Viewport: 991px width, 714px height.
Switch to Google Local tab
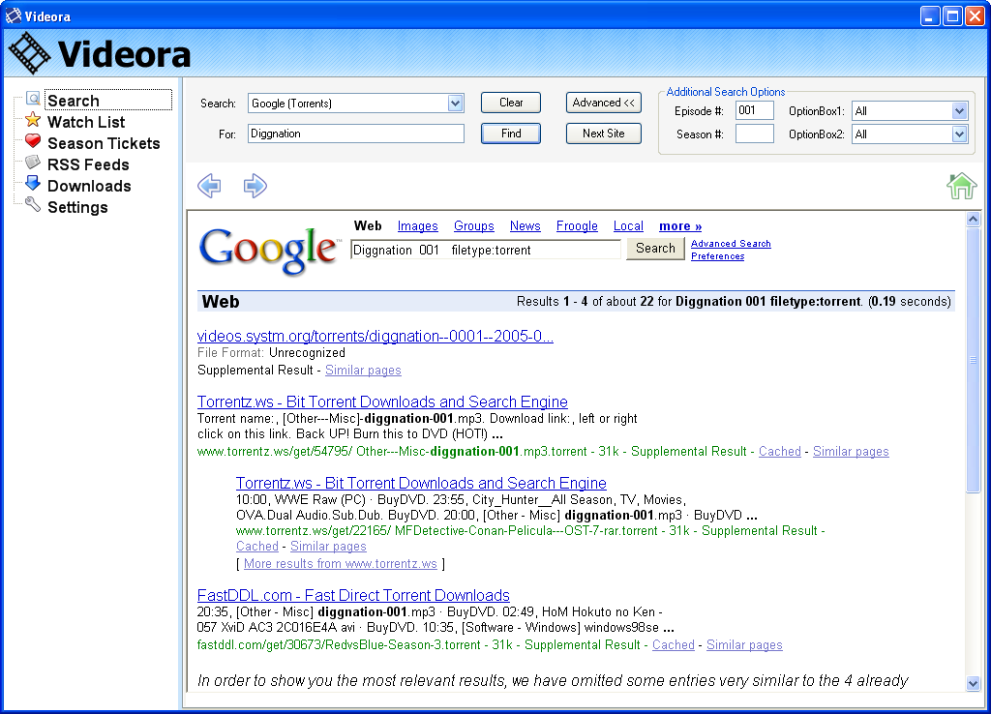[628, 226]
